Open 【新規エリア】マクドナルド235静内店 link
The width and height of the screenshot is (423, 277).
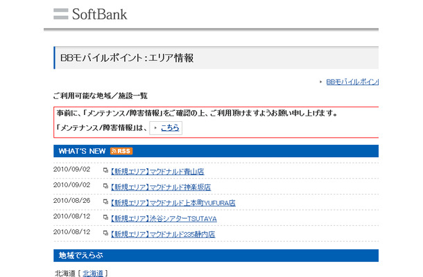tap(163, 234)
